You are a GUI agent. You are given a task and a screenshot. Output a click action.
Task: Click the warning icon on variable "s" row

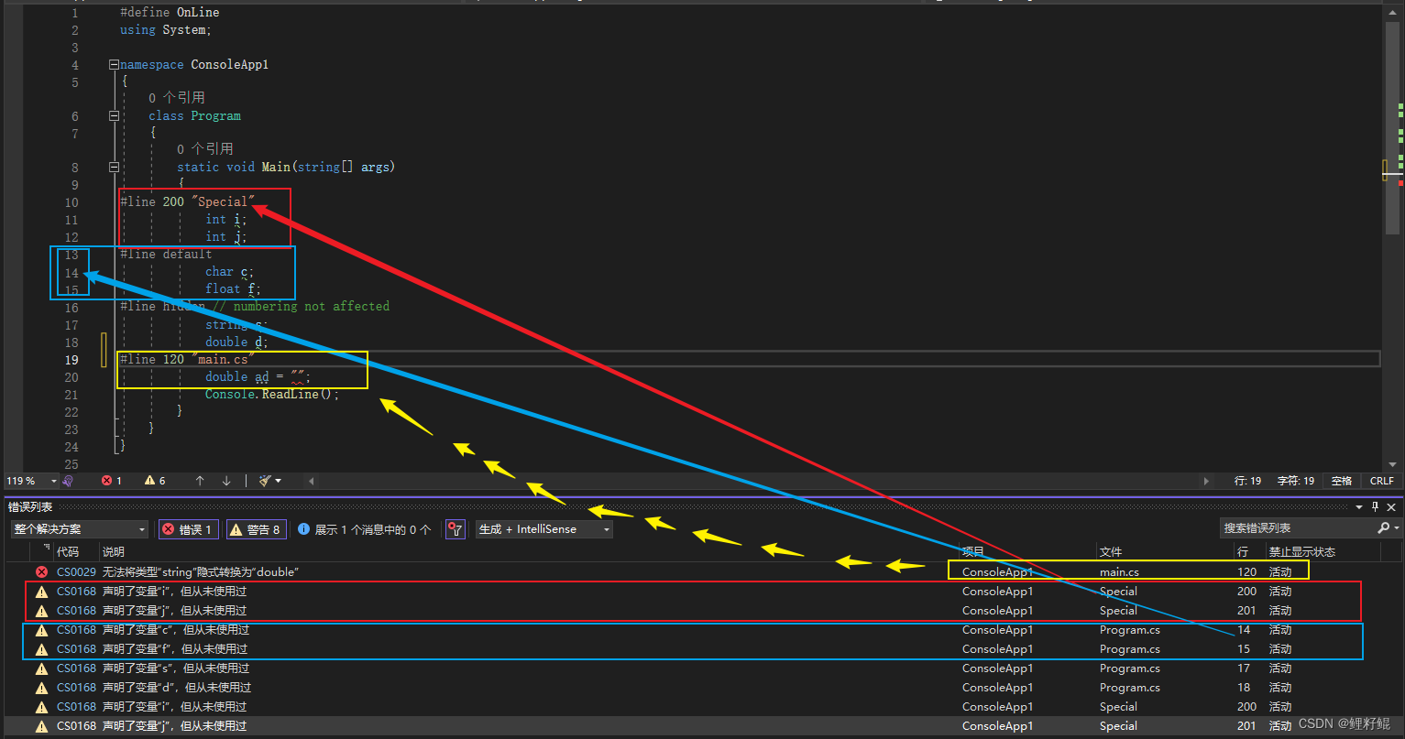(41, 668)
